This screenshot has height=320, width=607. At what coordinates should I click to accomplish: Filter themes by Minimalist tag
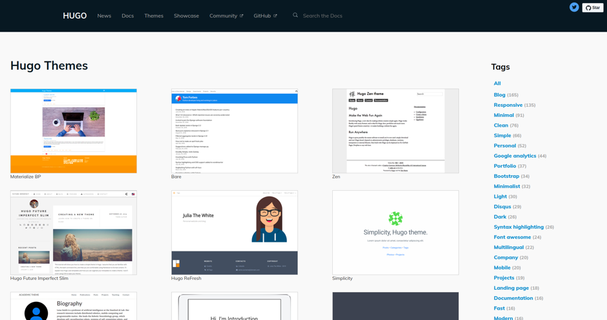507,186
